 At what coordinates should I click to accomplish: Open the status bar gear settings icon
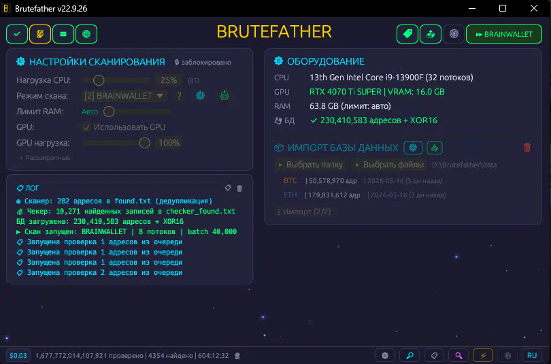pyautogui.click(x=385, y=356)
